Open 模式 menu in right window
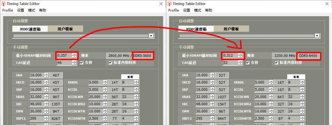Image resolution: width=332 pixels, height=125 pixels. pyautogui.click(x=198, y=10)
